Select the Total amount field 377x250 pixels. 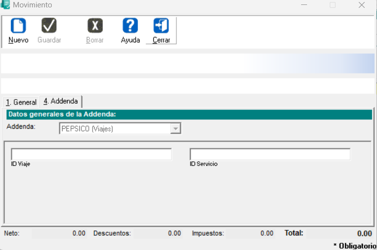click(x=340, y=233)
